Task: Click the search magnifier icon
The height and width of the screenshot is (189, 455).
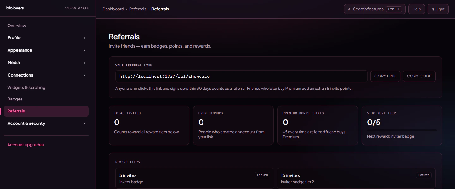Action: (x=349, y=9)
